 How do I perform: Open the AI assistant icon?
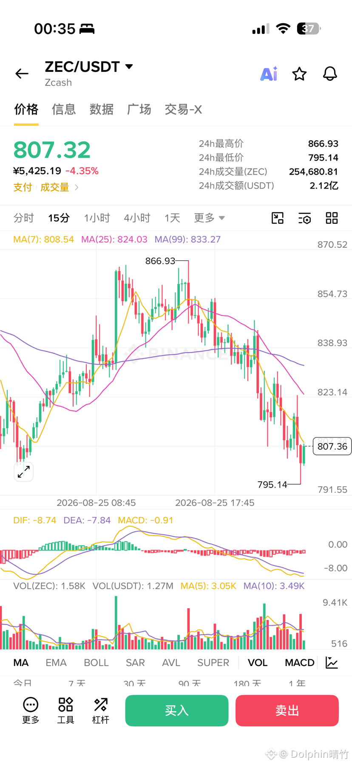tap(269, 73)
